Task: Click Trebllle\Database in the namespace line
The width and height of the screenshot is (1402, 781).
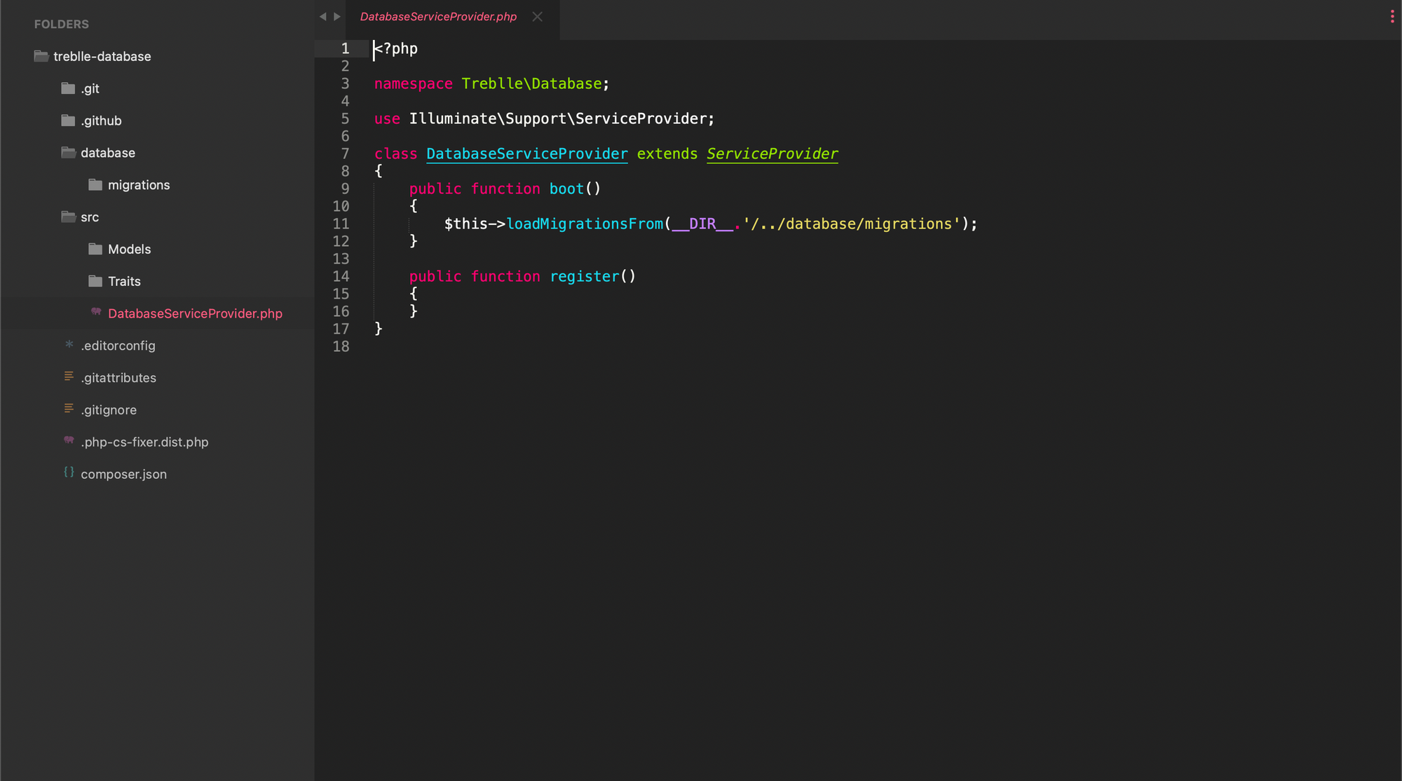Action: point(531,83)
